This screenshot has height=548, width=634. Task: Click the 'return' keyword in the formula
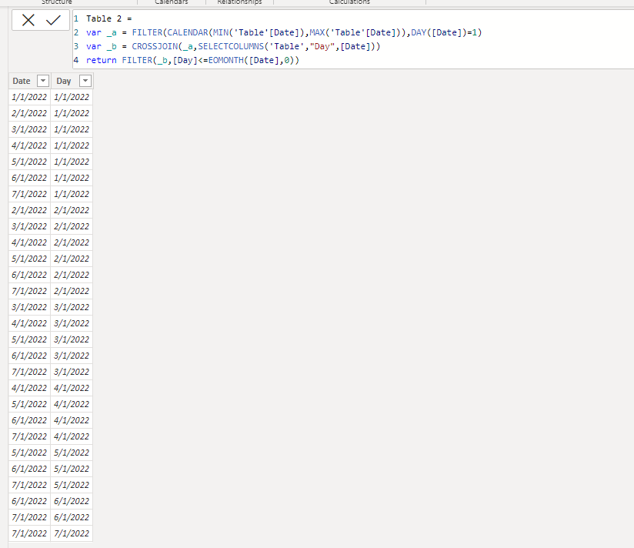tap(101, 60)
